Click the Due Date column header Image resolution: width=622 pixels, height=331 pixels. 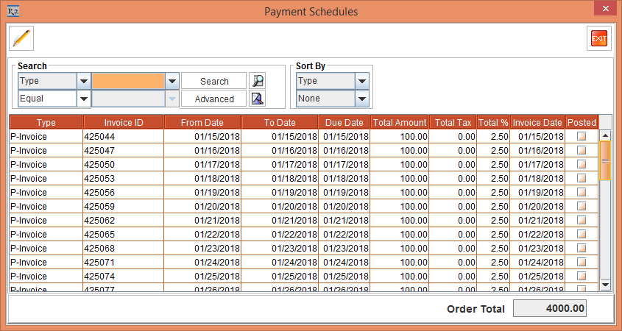[x=344, y=123]
